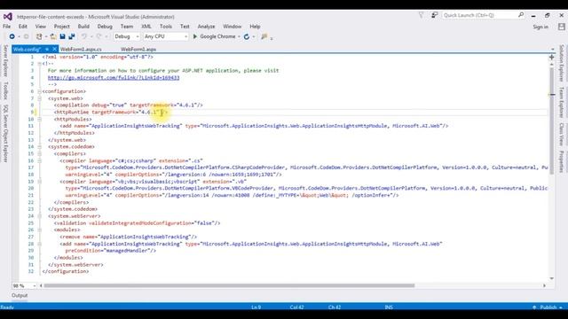
Task: Collapse the modules node at line 26
Action: point(39,230)
